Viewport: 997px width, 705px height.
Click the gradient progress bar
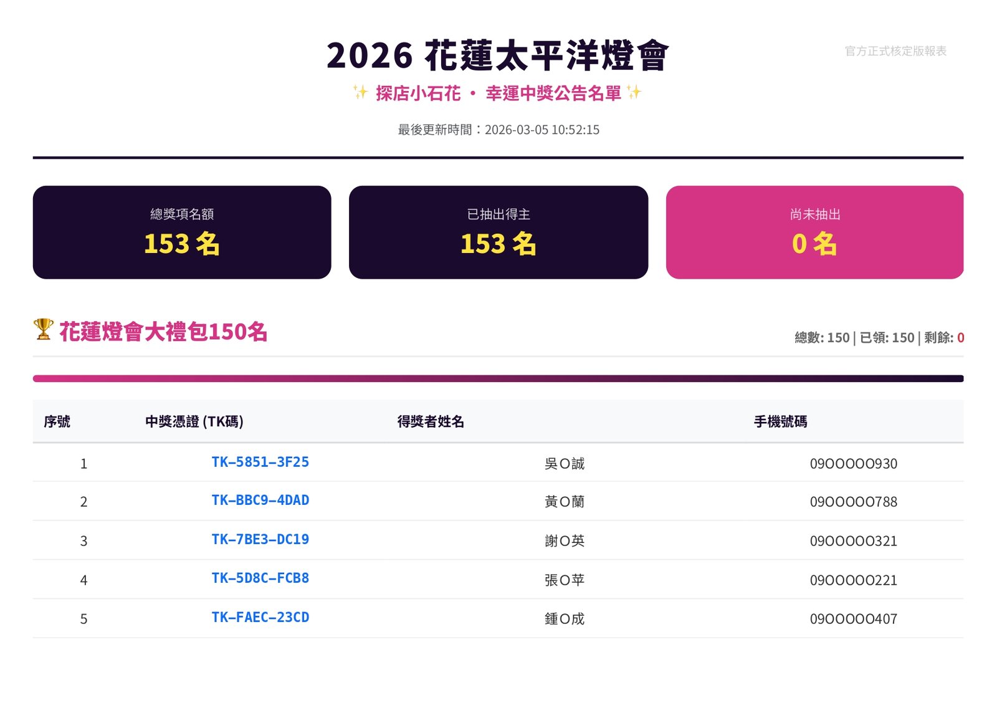tap(498, 378)
